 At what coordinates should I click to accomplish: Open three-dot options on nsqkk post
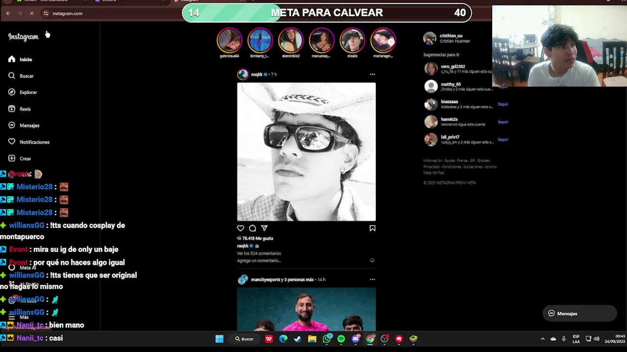click(372, 74)
